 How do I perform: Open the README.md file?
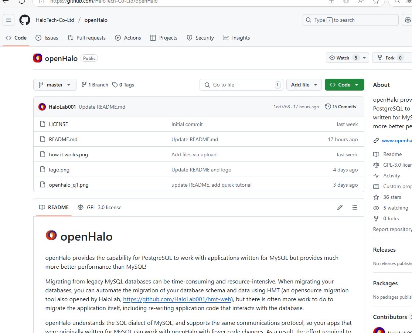(x=63, y=139)
